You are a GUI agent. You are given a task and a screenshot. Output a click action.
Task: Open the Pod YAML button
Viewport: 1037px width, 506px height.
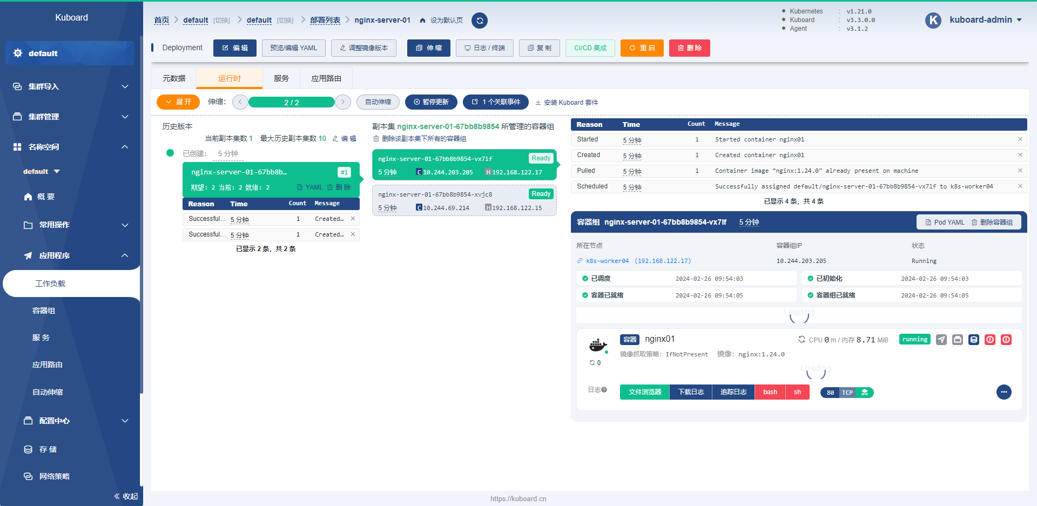[x=945, y=222]
